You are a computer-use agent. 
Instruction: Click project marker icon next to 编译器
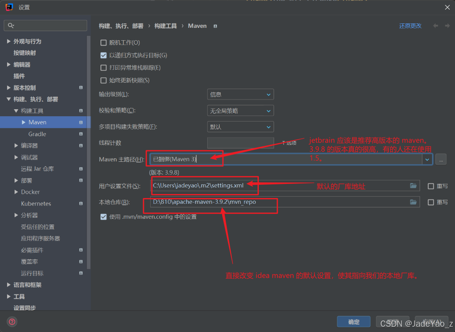81,145
